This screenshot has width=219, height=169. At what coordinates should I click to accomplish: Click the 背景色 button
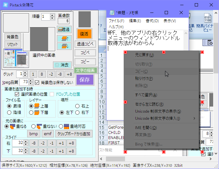13,37
